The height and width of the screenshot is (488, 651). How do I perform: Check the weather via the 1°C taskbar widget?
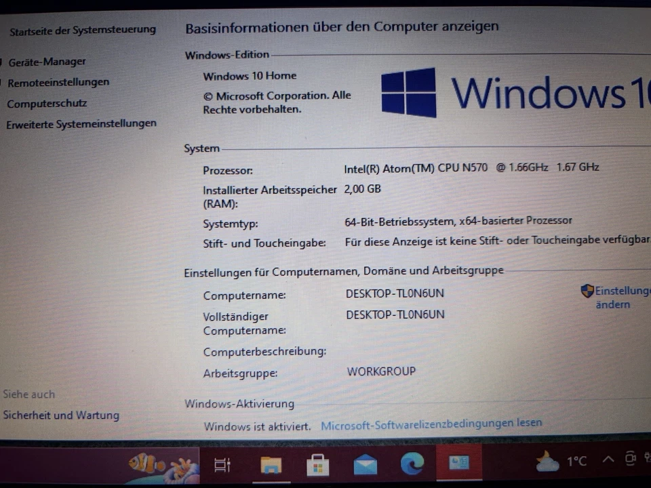point(562,462)
